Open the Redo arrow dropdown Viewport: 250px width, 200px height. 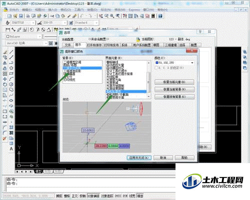[95, 16]
